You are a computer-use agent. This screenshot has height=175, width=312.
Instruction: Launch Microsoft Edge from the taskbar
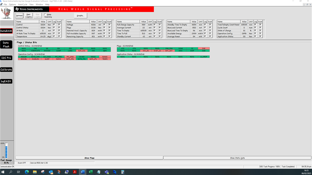tap(27, 172)
